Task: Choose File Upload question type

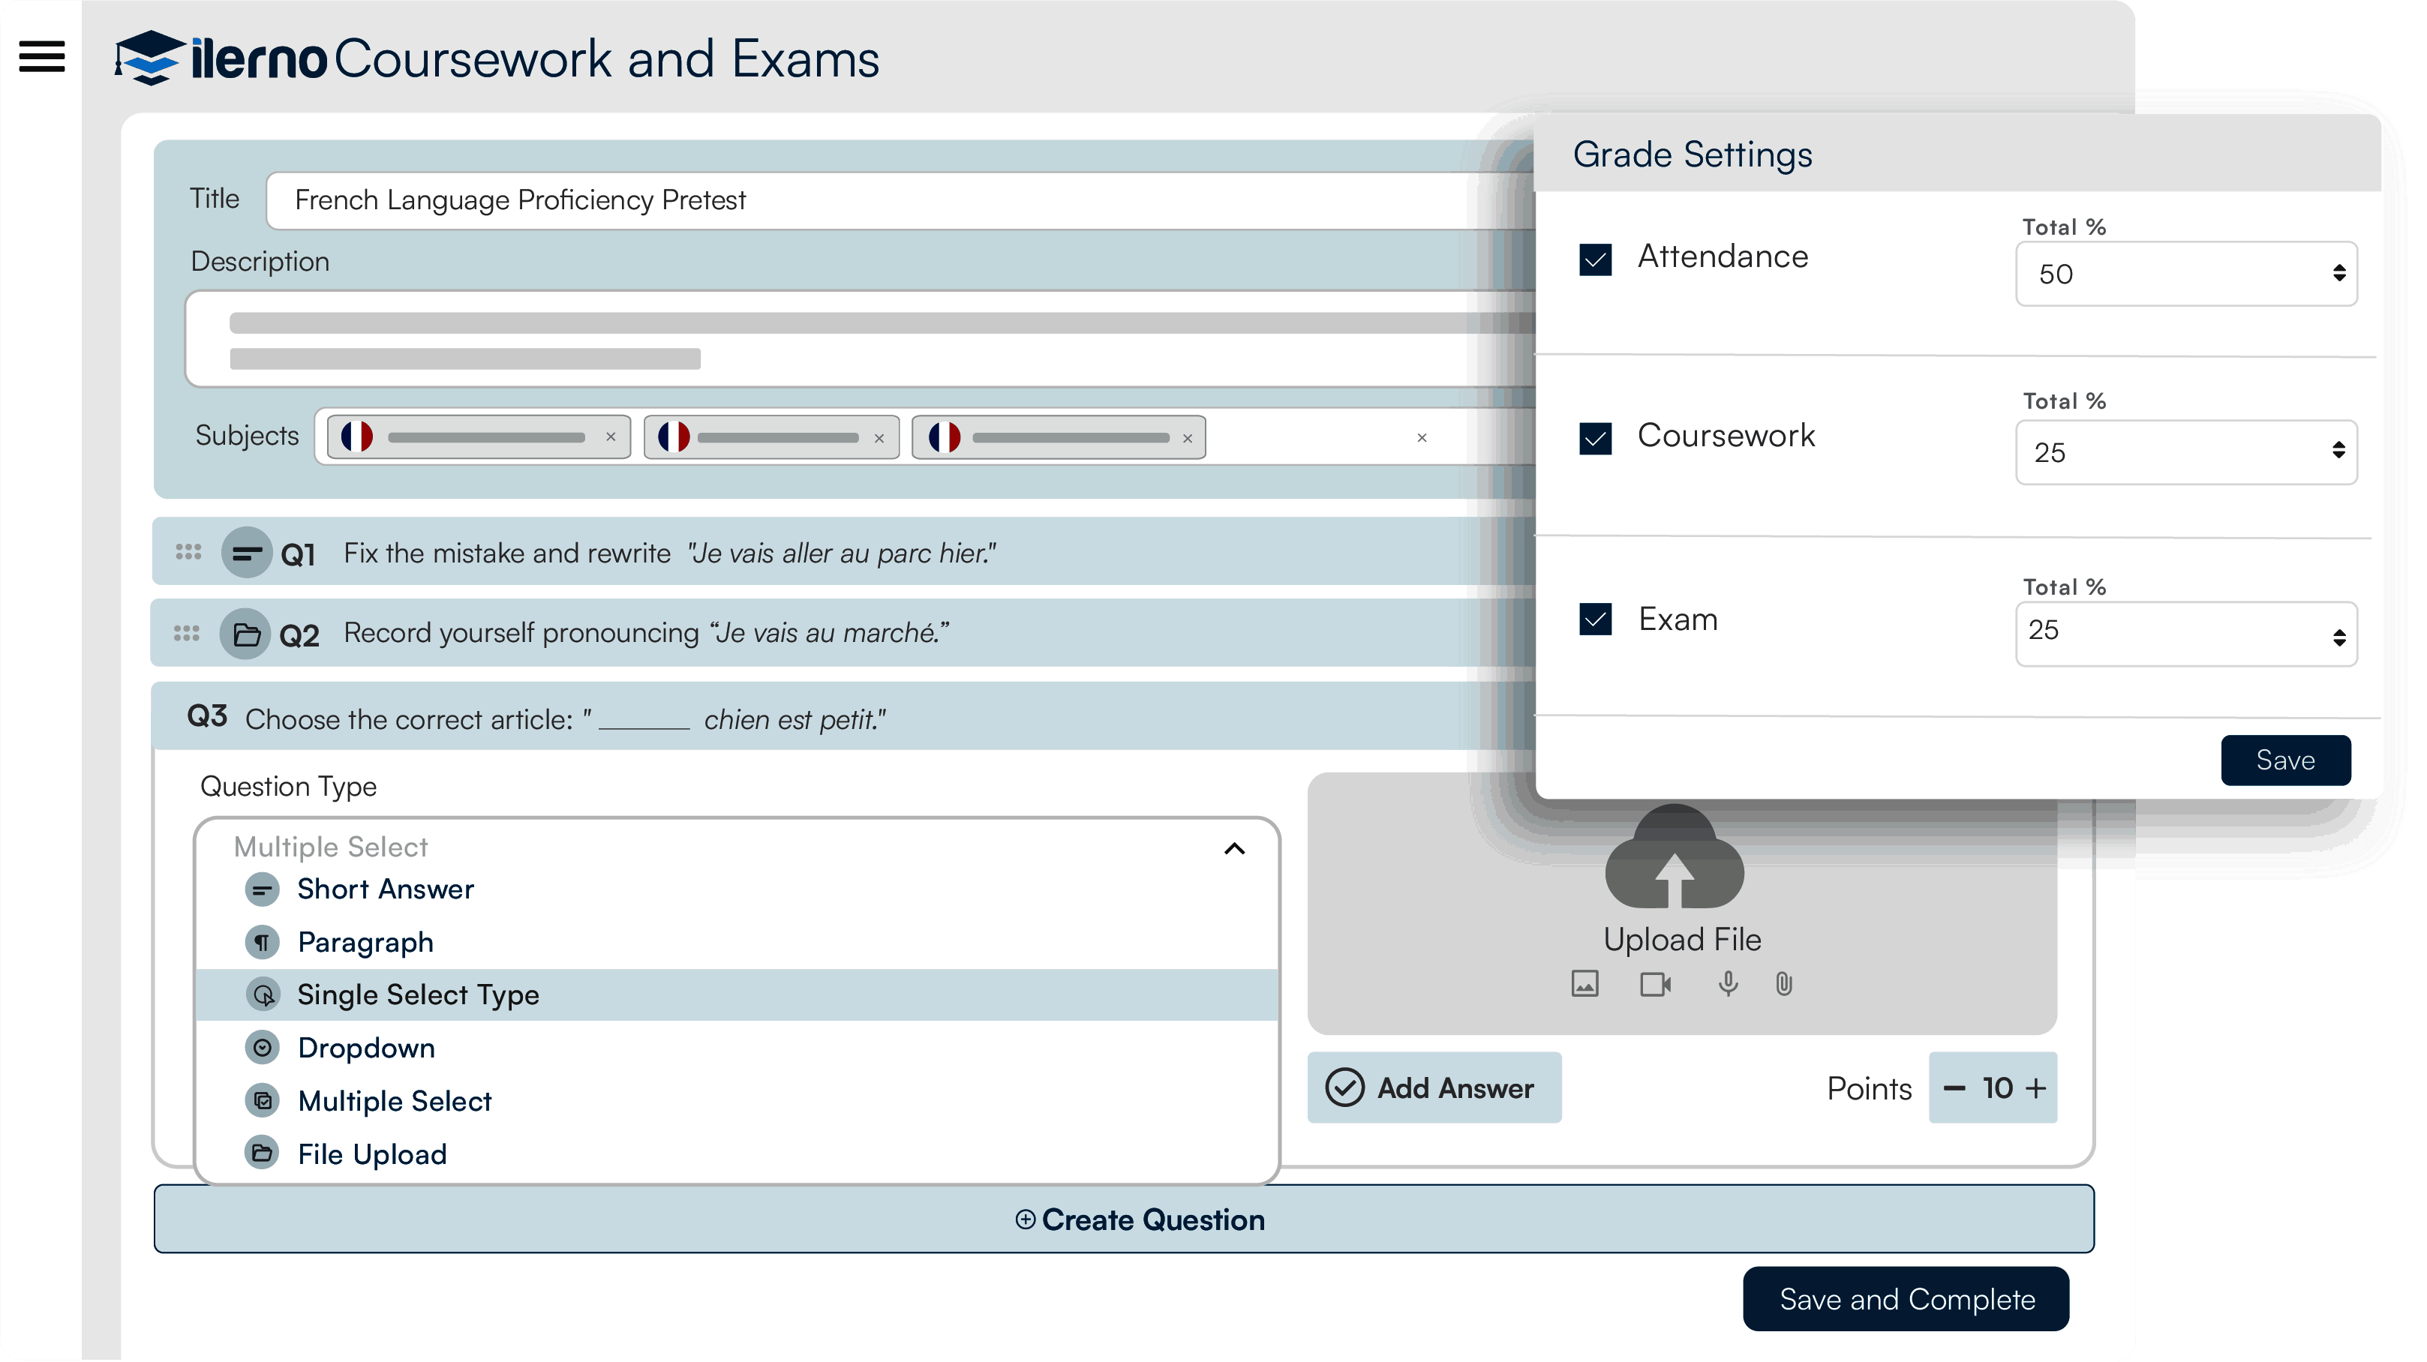Action: [372, 1153]
